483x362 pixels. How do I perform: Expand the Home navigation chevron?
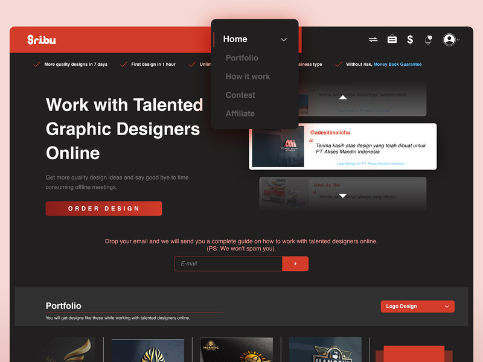coord(284,39)
